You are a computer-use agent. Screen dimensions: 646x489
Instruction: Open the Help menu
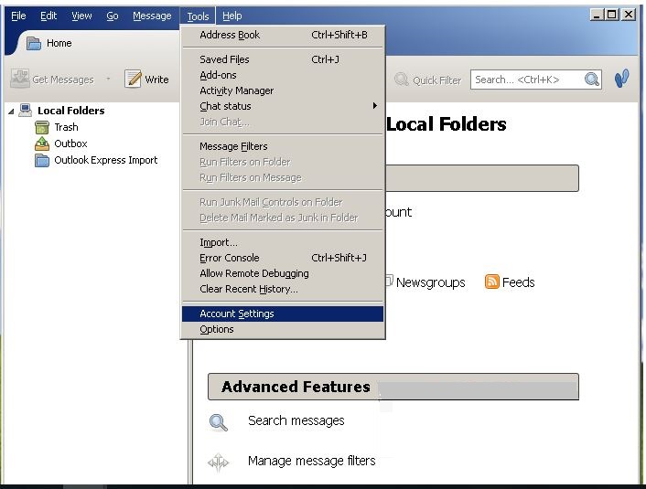click(x=231, y=16)
